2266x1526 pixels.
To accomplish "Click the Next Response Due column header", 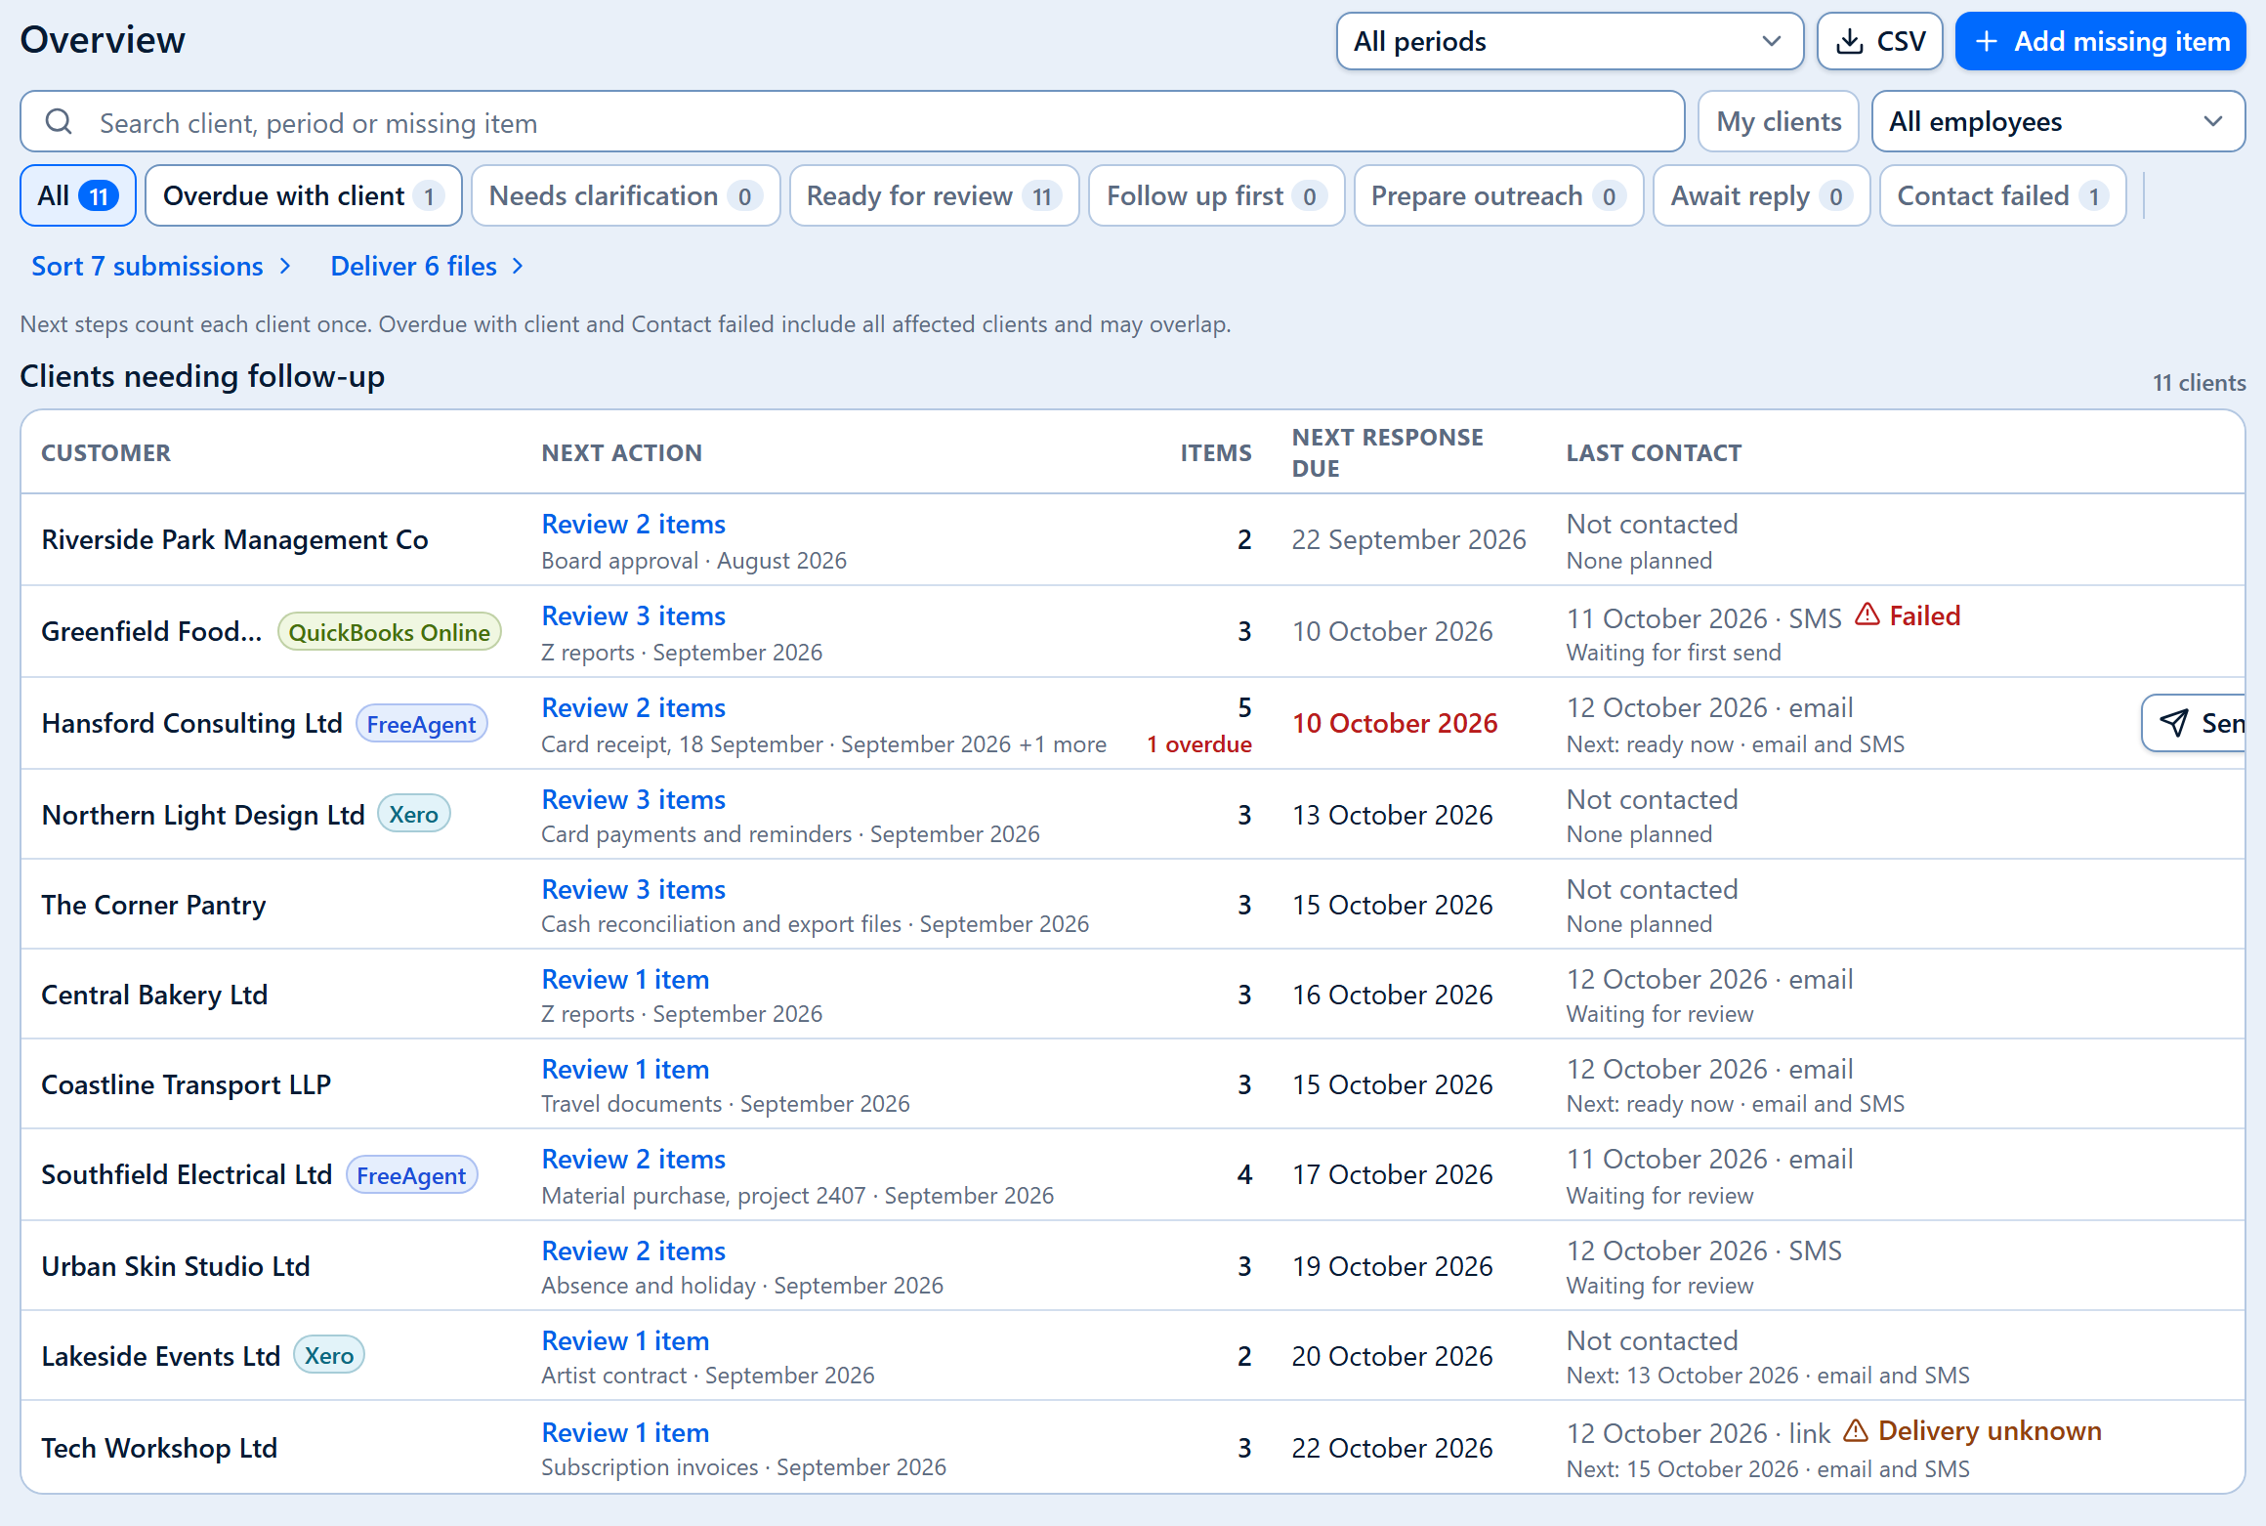I will 1387,452.
